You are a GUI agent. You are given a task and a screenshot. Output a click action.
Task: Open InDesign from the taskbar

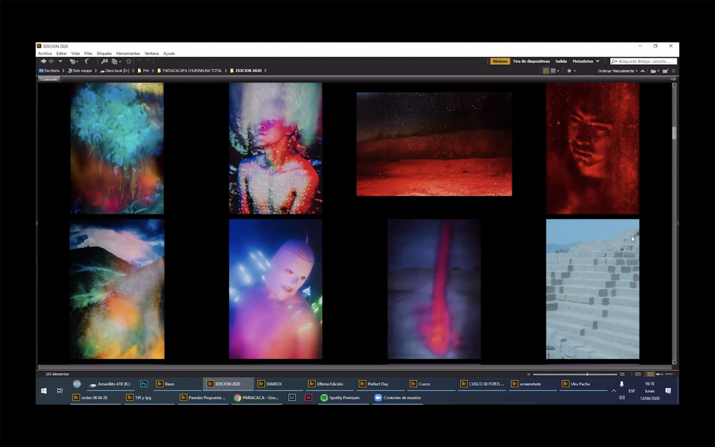tap(308, 398)
